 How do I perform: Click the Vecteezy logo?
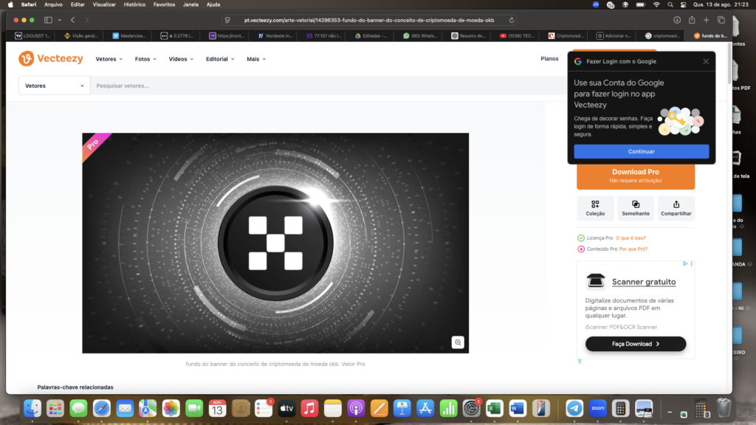51,59
